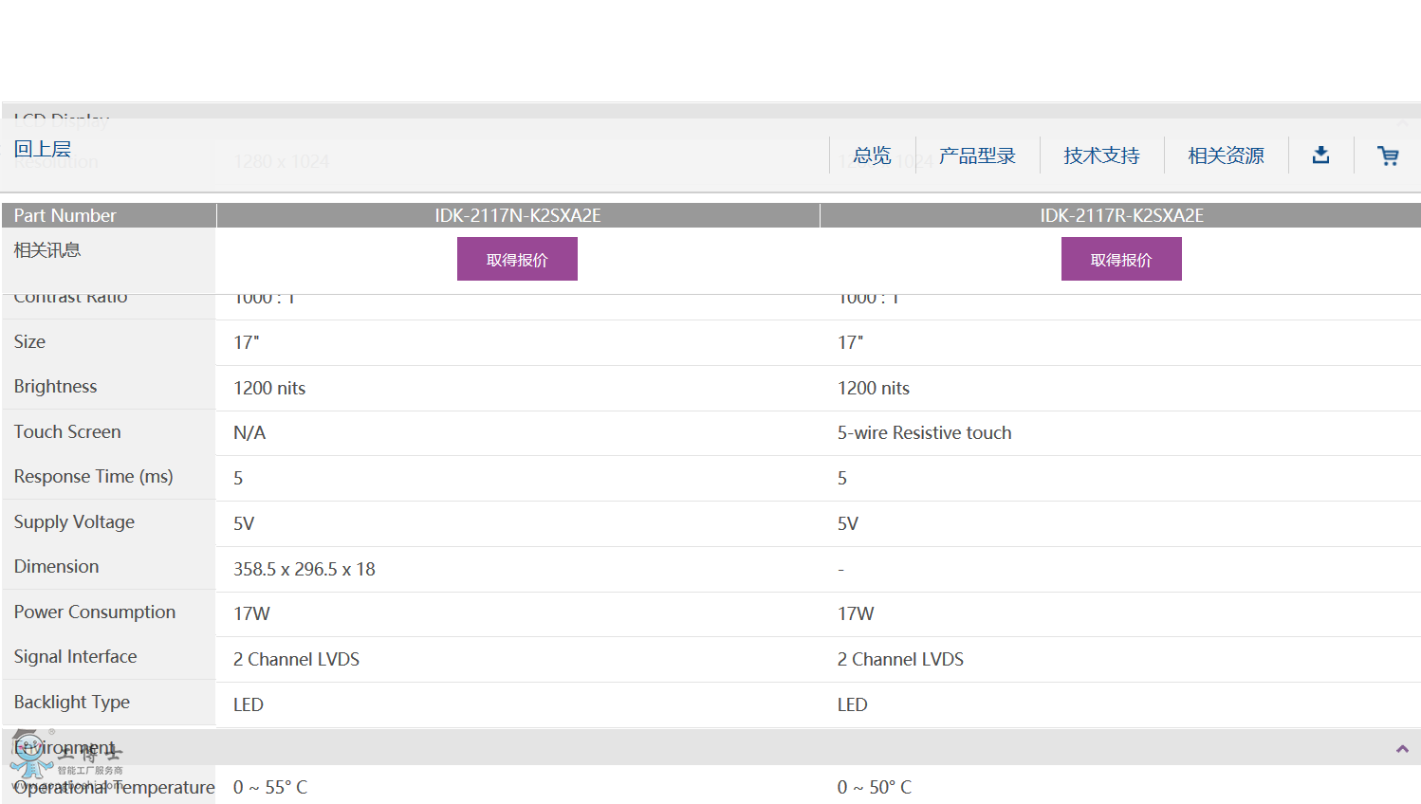
Task: Open the shopping cart icon
Action: (1388, 155)
